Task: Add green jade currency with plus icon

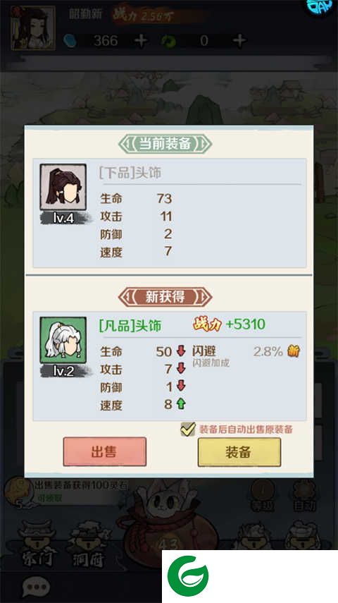Action: pyautogui.click(x=239, y=41)
